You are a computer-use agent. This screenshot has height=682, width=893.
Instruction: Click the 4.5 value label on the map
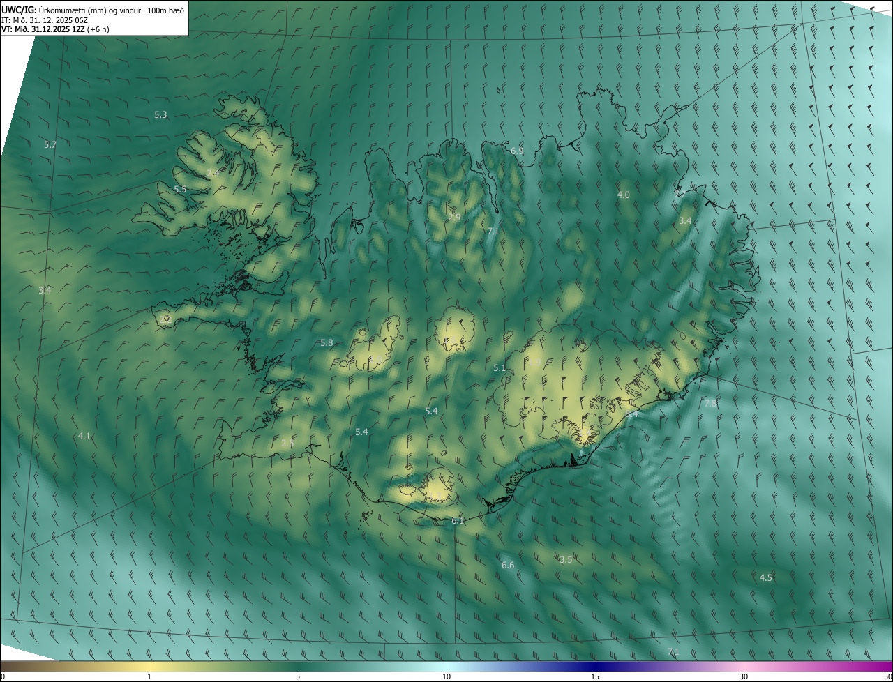765,577
